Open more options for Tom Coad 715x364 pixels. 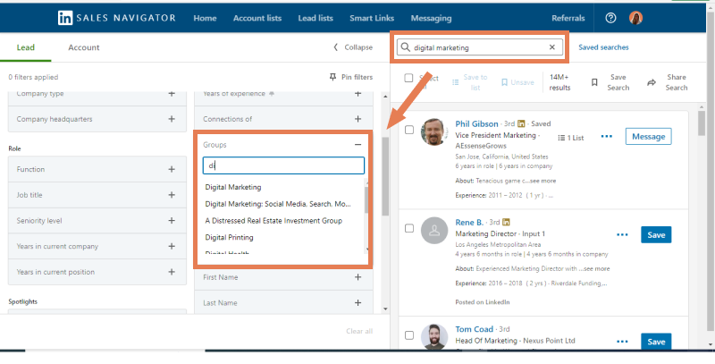pos(622,342)
